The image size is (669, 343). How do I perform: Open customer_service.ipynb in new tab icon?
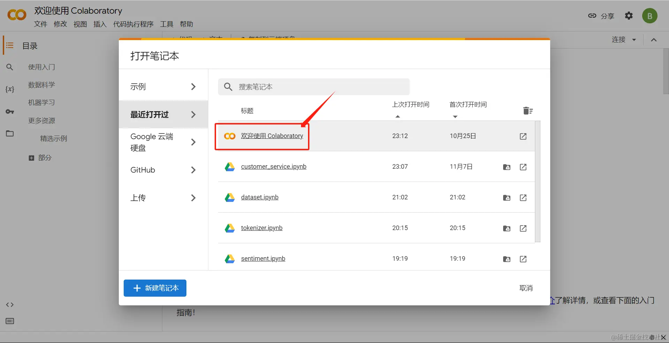click(x=523, y=167)
